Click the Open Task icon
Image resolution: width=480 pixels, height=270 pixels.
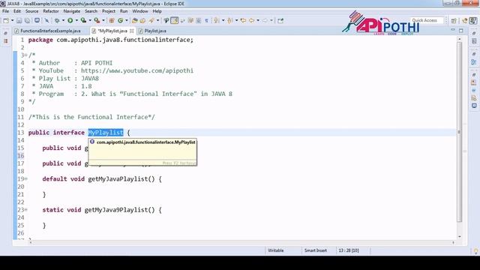coord(142,20)
